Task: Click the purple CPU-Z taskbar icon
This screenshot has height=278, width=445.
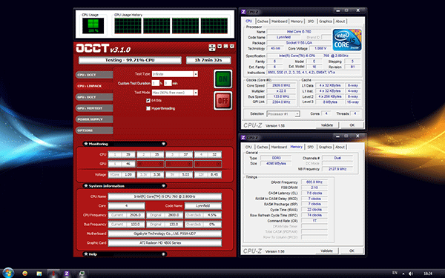Action: [x=67, y=274]
